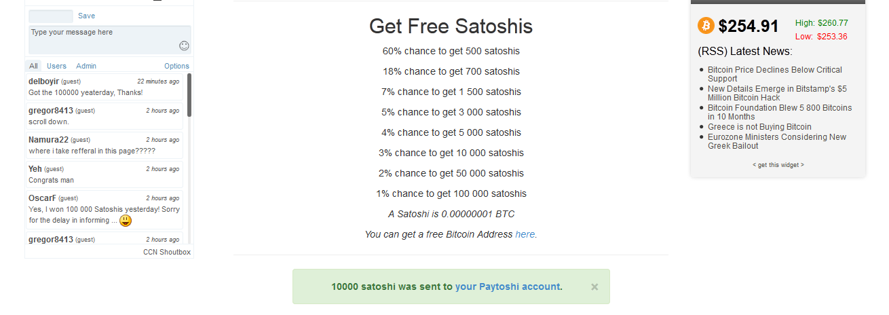Click the 'get this widget' link
889x315 pixels.
[x=778, y=165]
